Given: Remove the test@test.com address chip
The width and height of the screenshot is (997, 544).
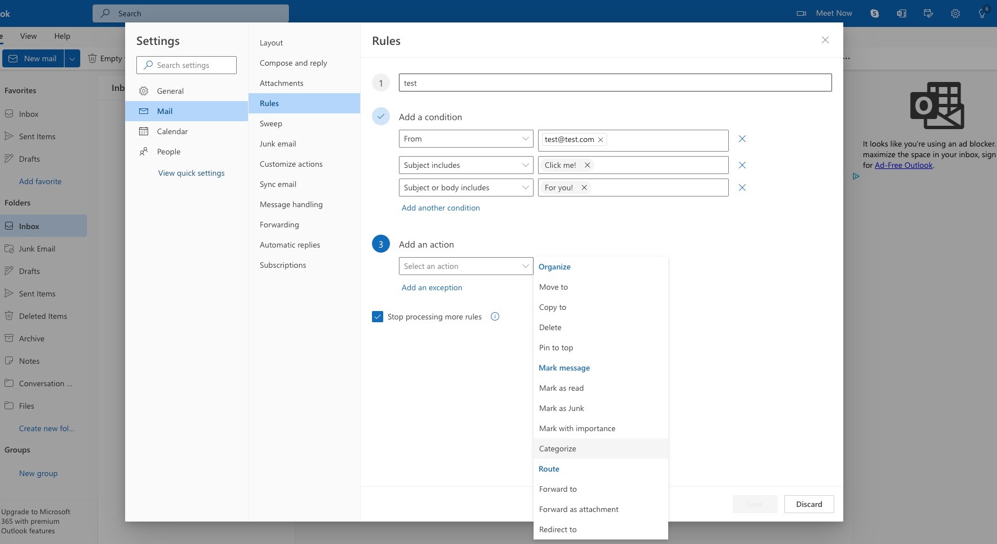Looking at the screenshot, I should tap(600, 140).
